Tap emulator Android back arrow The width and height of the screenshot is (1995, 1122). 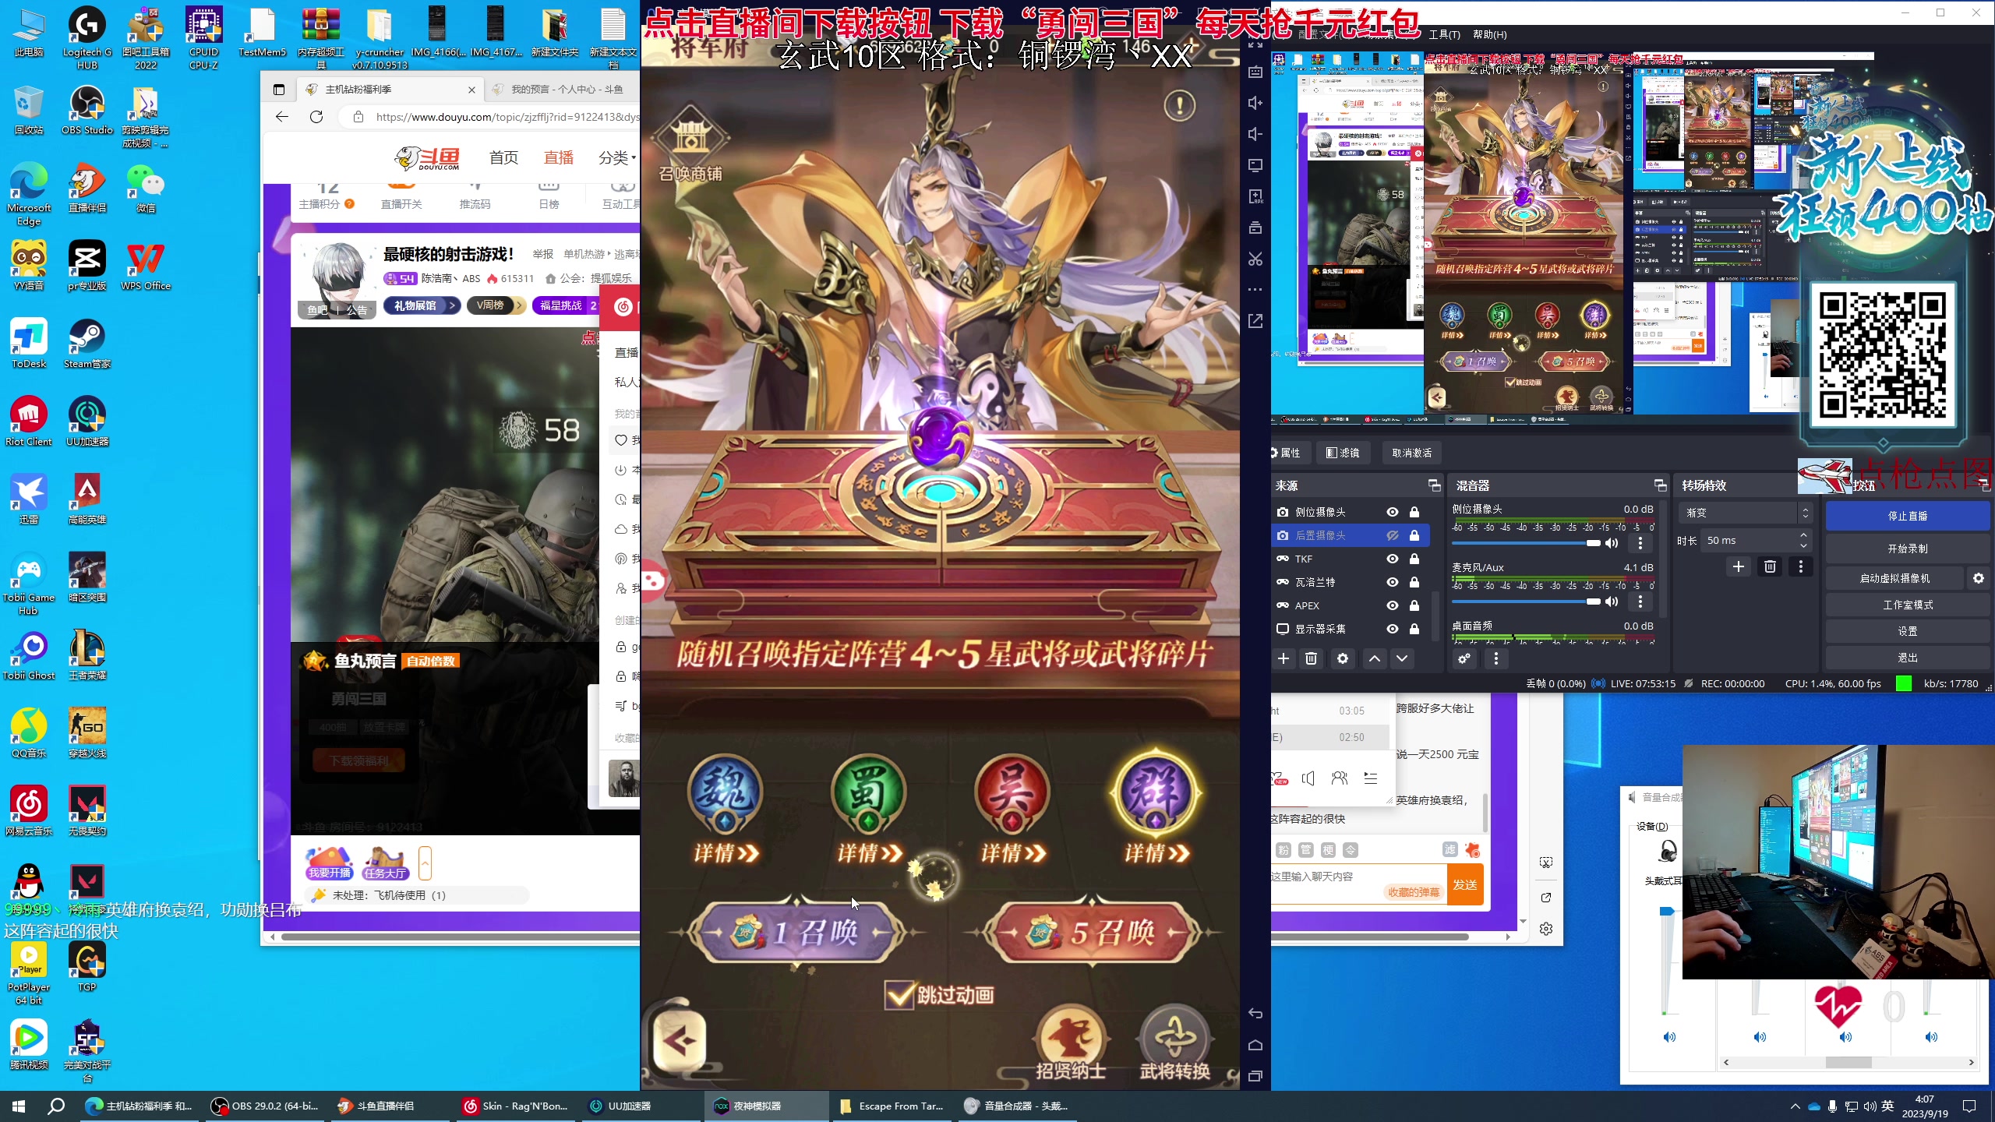pos(1255,1014)
